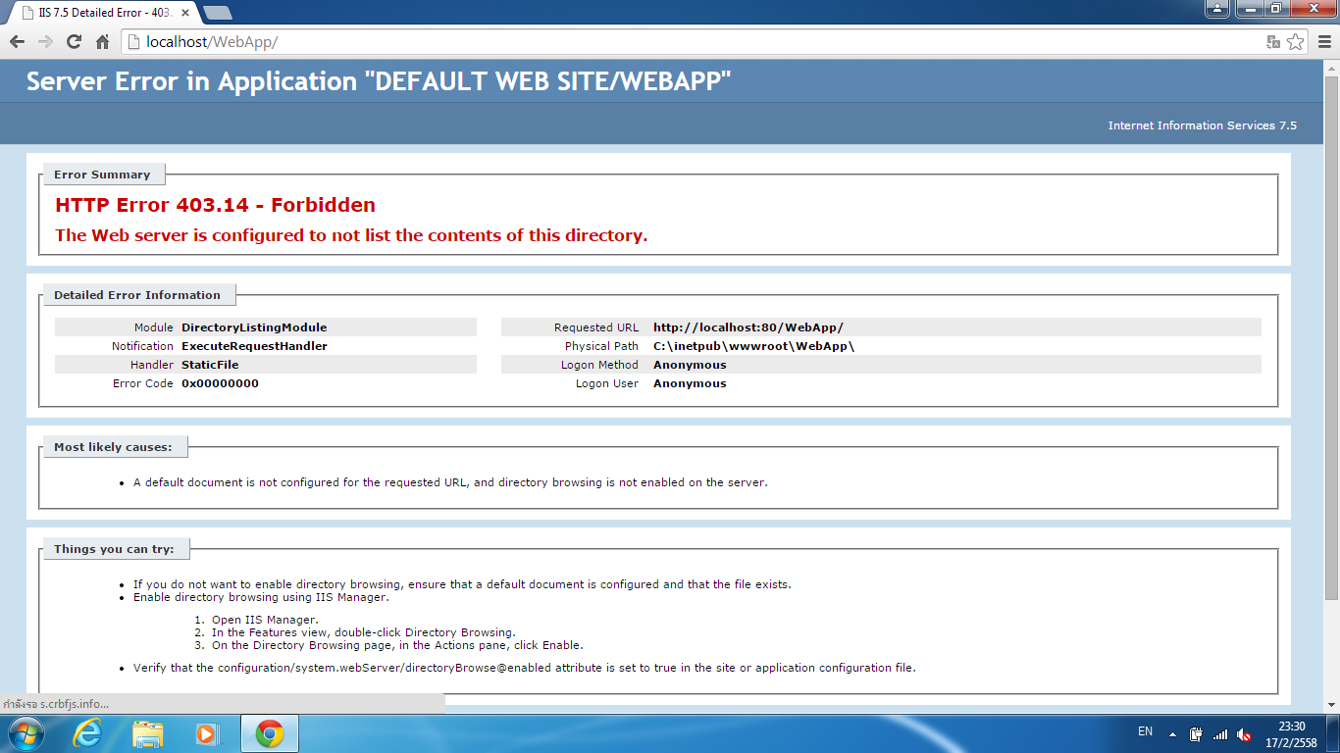Launch Internet Explorer from the taskbar
1340x753 pixels.
87,733
